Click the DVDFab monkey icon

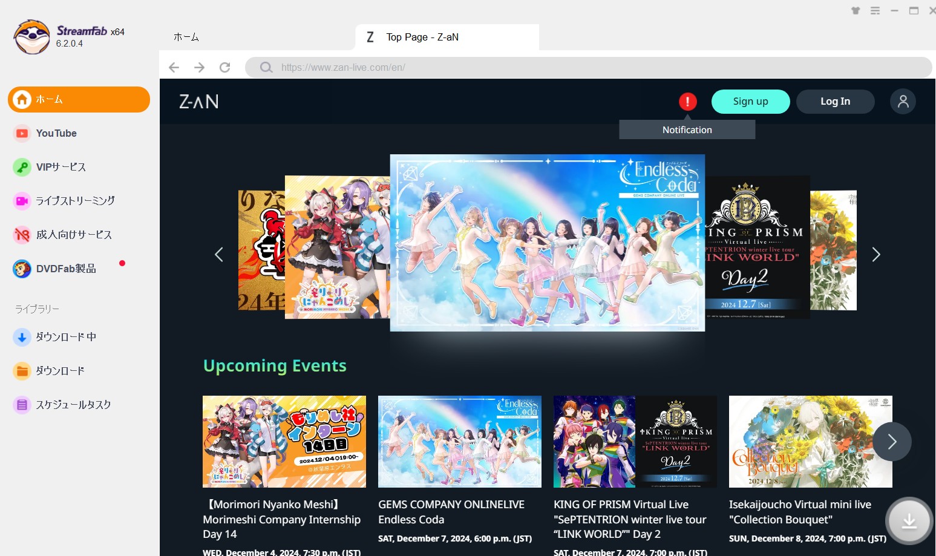(22, 269)
